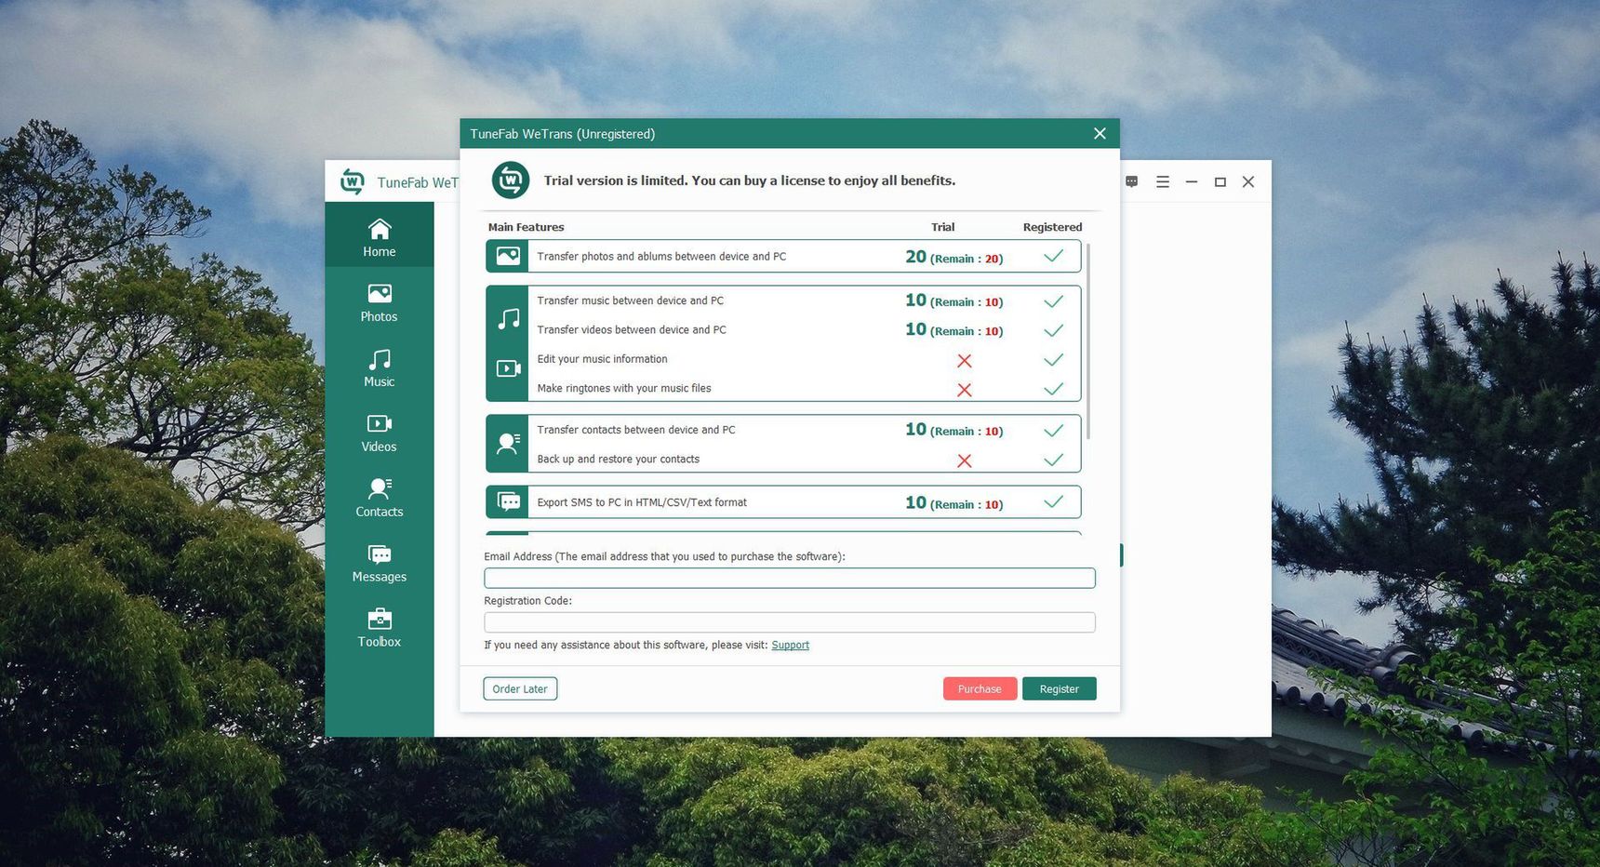
Task: Click the TuneFab WeTrans logo in main window
Action: 353,181
